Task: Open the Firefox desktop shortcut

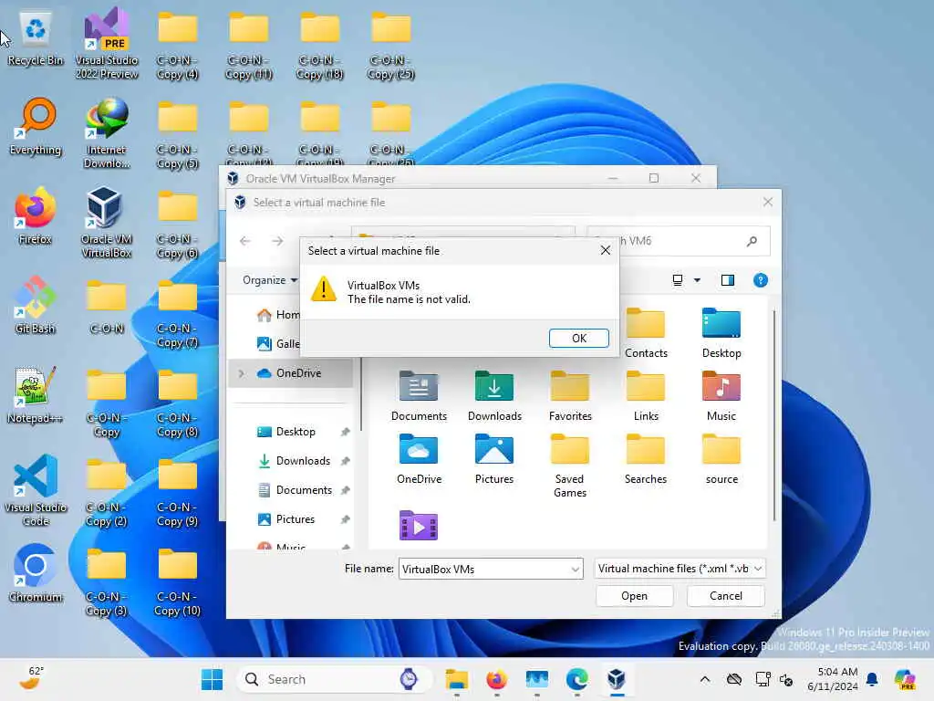Action: pos(36,217)
